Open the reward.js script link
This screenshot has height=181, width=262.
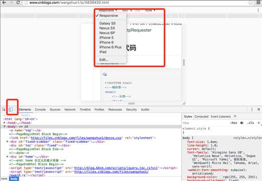pyautogui.click(x=111, y=171)
